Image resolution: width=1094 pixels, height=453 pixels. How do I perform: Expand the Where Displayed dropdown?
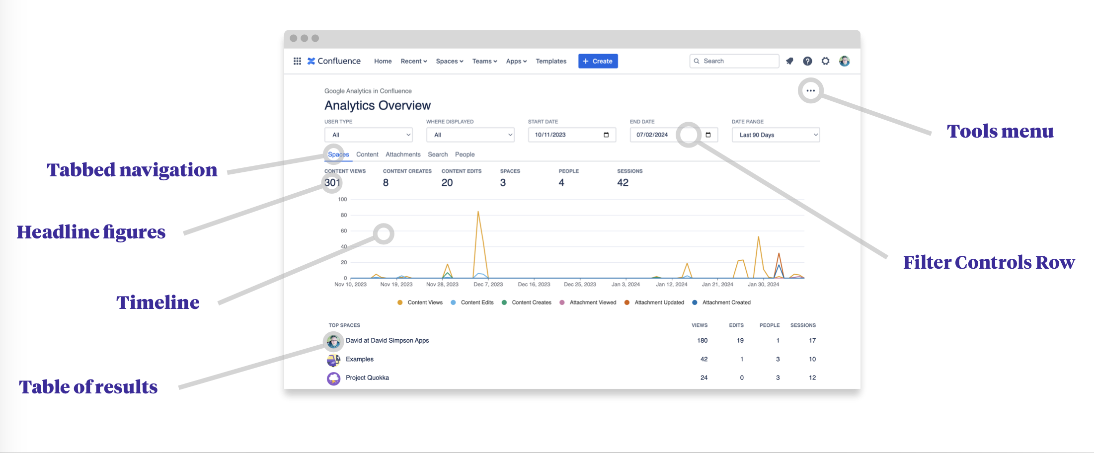point(470,135)
